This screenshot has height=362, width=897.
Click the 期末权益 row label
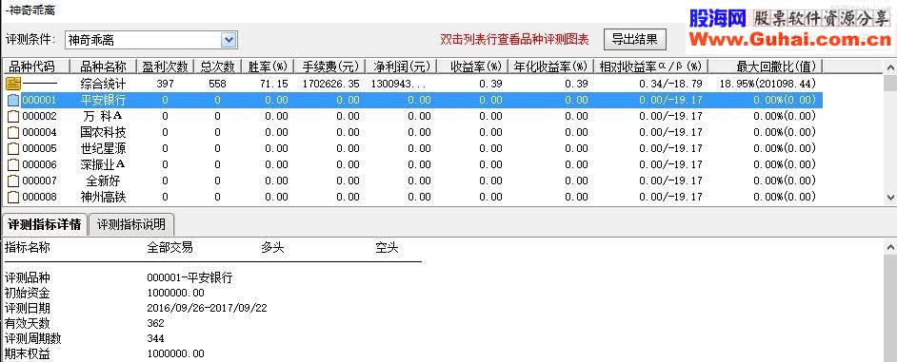pos(28,354)
